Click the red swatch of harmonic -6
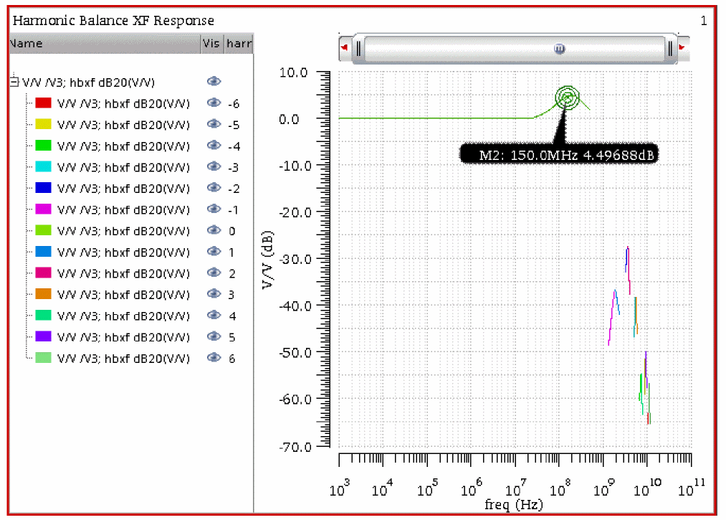This screenshot has height=520, width=726. pos(43,103)
